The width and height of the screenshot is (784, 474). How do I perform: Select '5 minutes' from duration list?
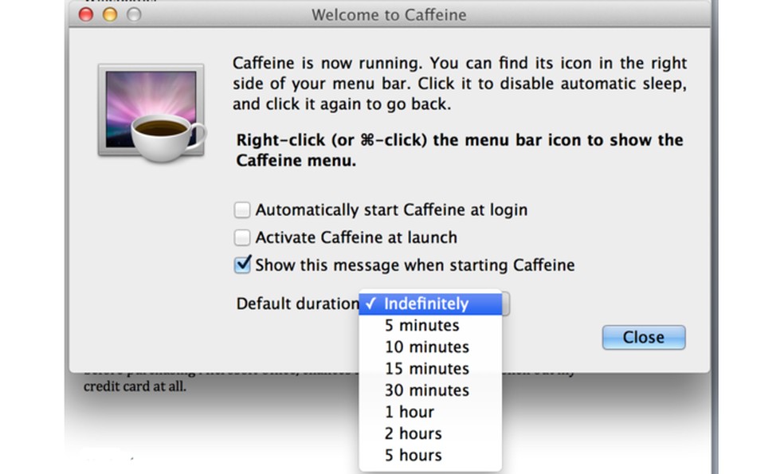pyautogui.click(x=422, y=325)
